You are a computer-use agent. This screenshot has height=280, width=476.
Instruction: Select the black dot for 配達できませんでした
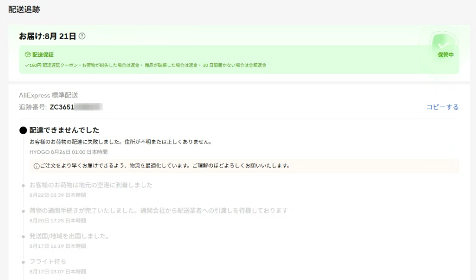[23, 130]
